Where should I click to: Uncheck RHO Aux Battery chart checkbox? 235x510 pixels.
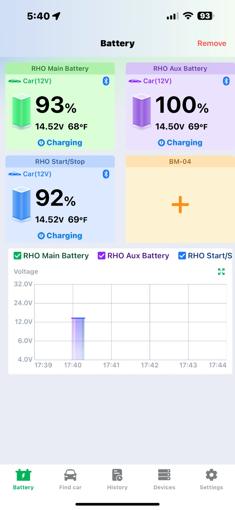[102, 256]
